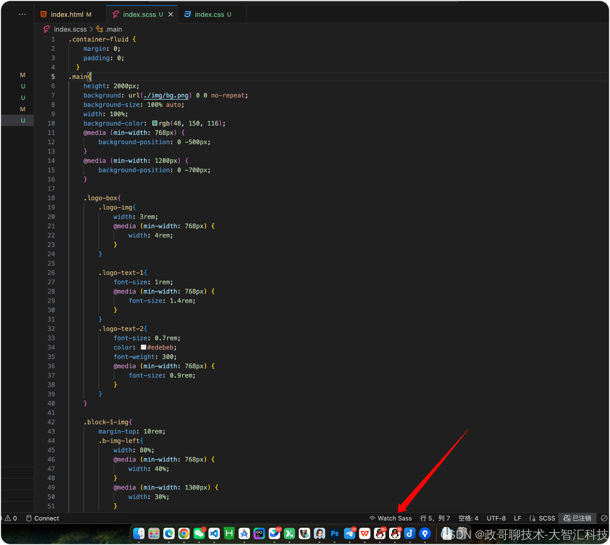Open the ./img/bg.png URL link

(166, 95)
